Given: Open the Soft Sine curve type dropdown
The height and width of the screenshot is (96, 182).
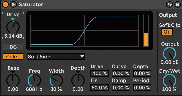Looking at the screenshot, I should click(x=56, y=57).
